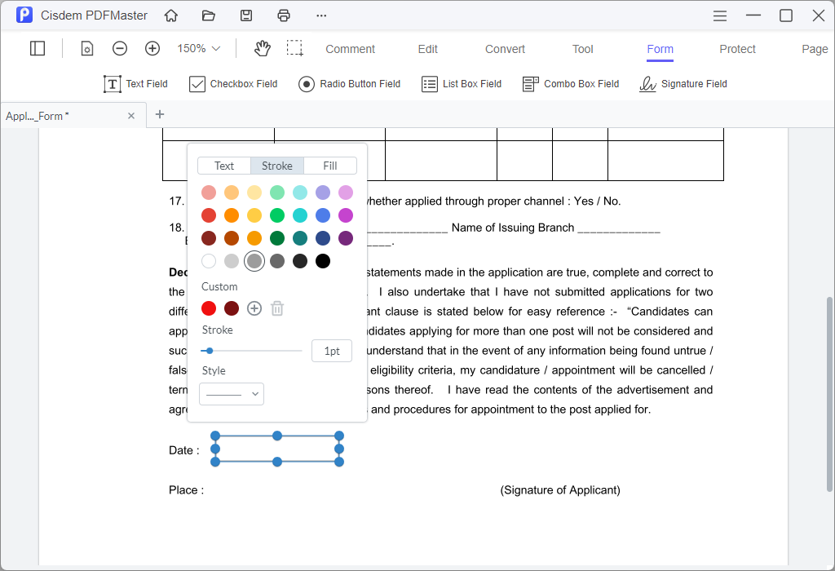Image resolution: width=835 pixels, height=571 pixels.
Task: Pick the custom dark maroon swatch
Action: click(232, 308)
